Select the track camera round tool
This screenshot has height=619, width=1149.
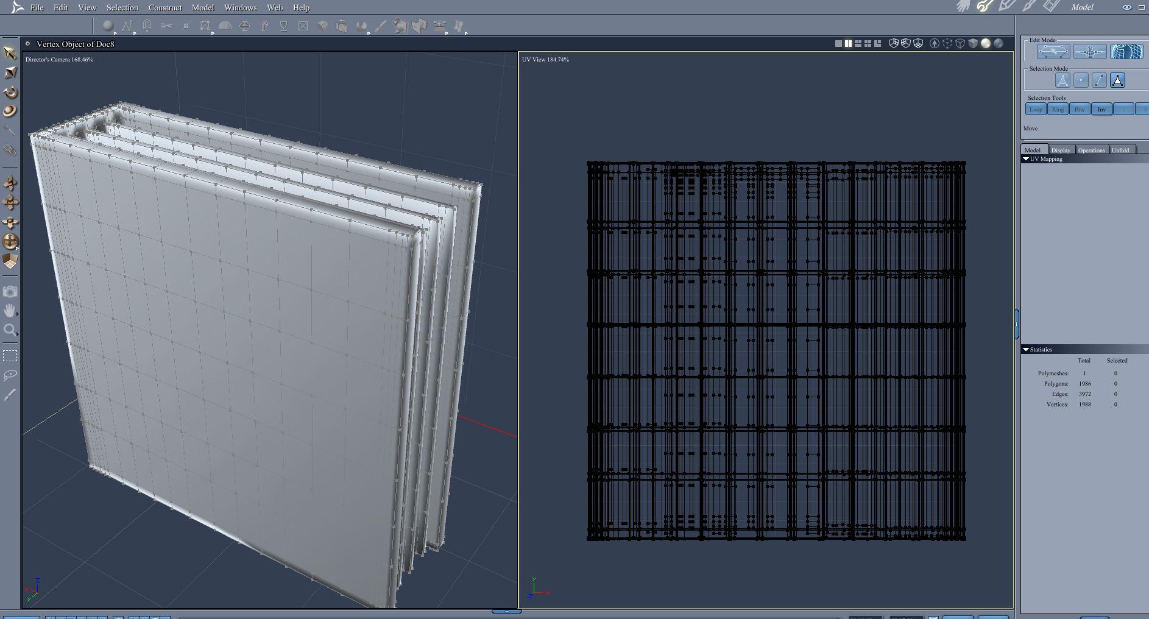pyautogui.click(x=10, y=241)
